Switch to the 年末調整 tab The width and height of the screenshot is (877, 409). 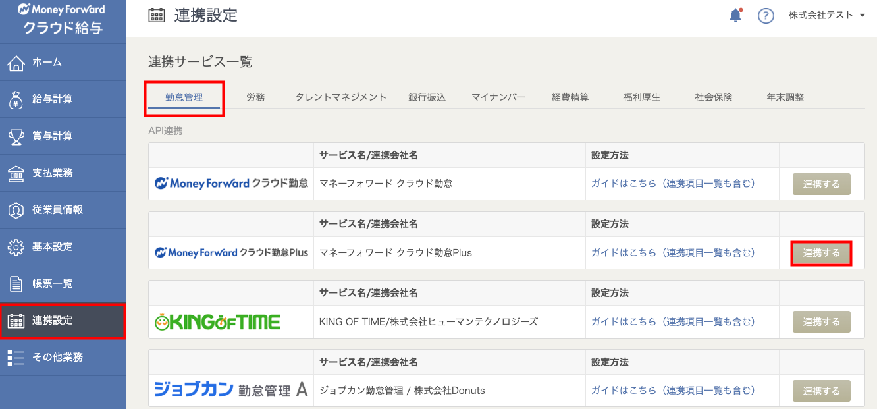click(x=785, y=97)
